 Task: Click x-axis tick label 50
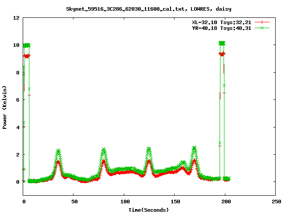[74, 202]
